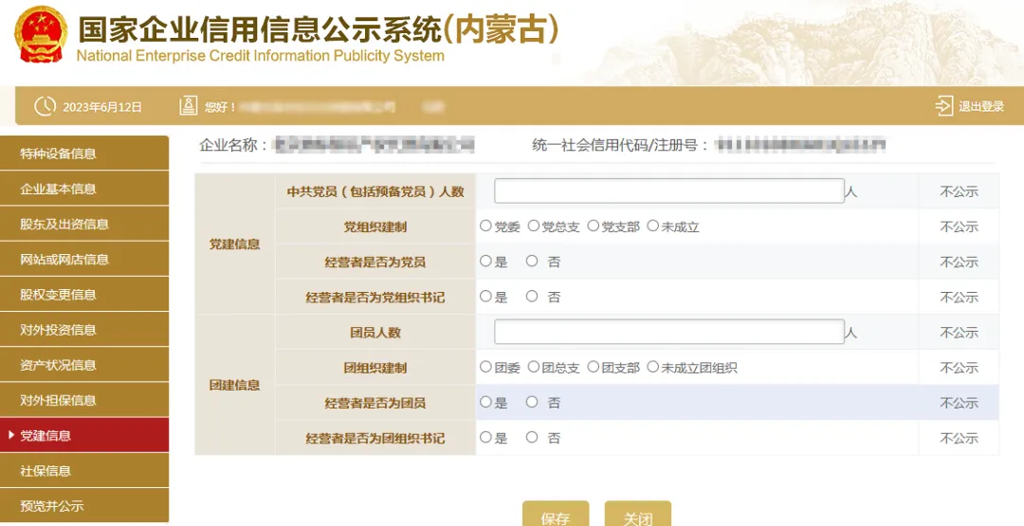Screen dimensions: 1024x526
Task: Select 否 for 经营者是否为团员
Action: (x=532, y=402)
